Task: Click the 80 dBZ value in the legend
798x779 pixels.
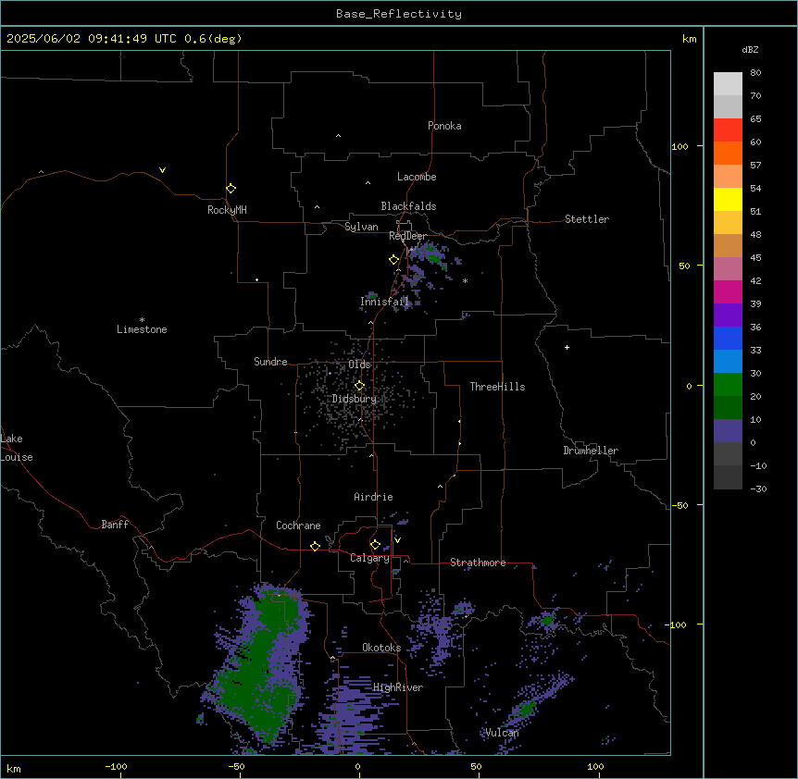Action: 755,73
